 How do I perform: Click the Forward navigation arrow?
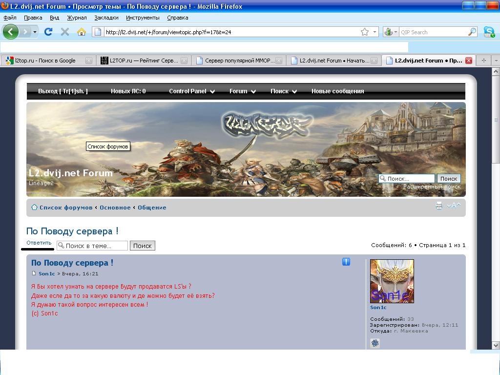point(25,32)
